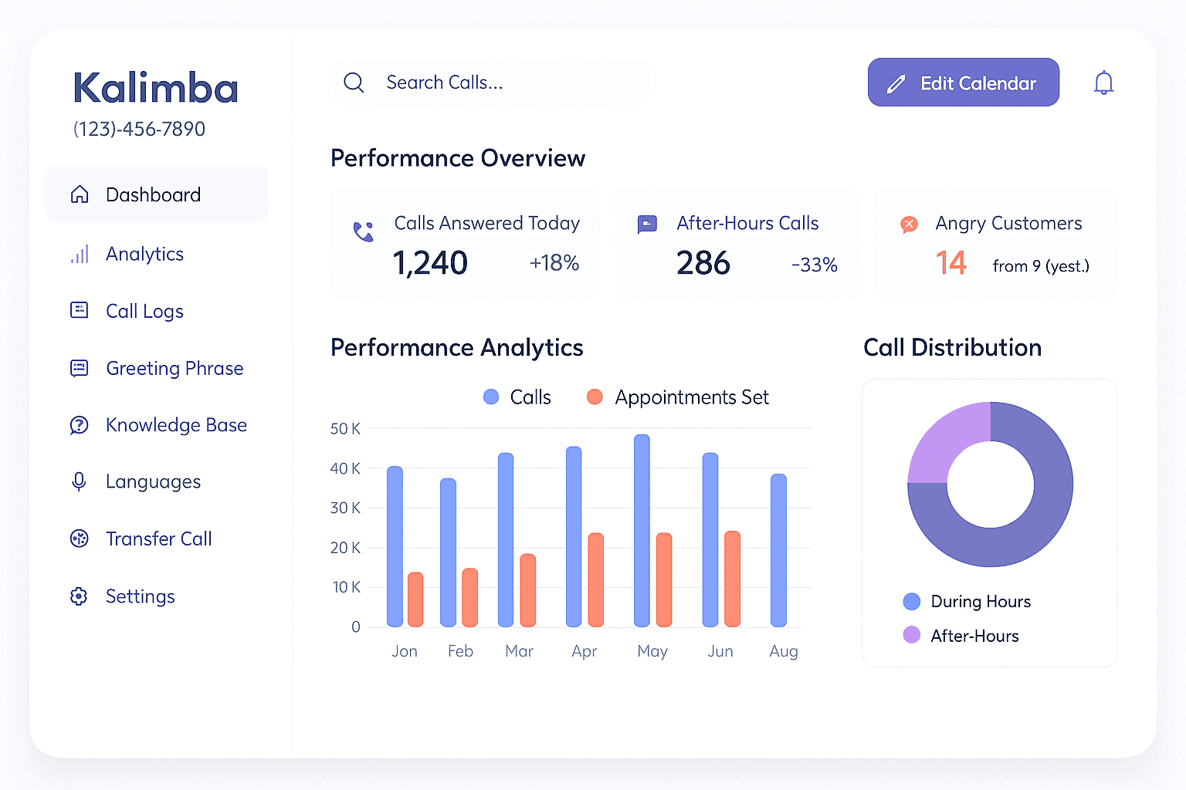Click the orange Jun appointments bar

coord(732,579)
